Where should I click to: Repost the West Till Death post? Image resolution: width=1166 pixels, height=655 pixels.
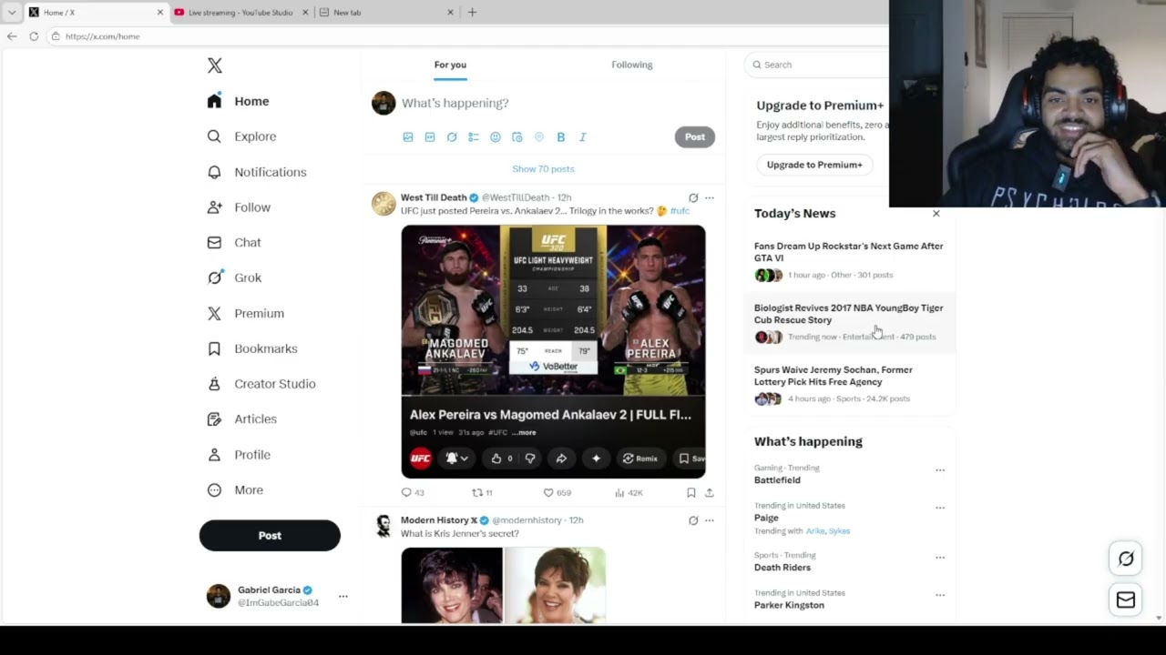click(x=482, y=492)
